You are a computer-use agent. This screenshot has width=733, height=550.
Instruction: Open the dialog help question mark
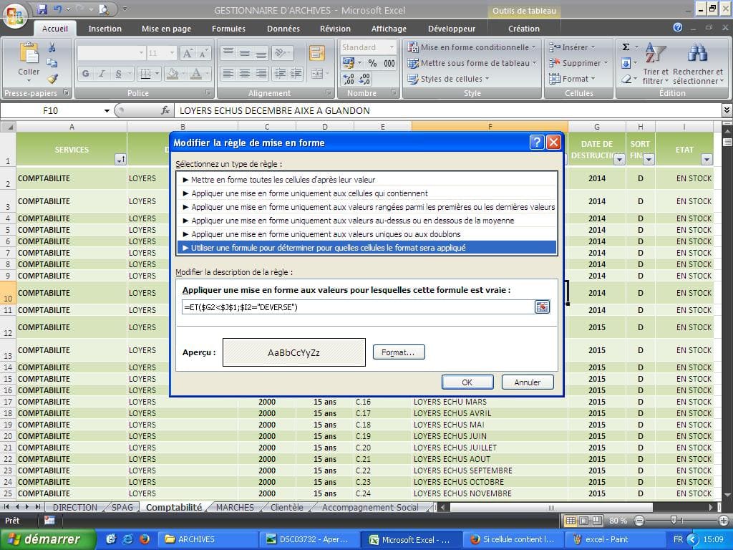click(537, 143)
